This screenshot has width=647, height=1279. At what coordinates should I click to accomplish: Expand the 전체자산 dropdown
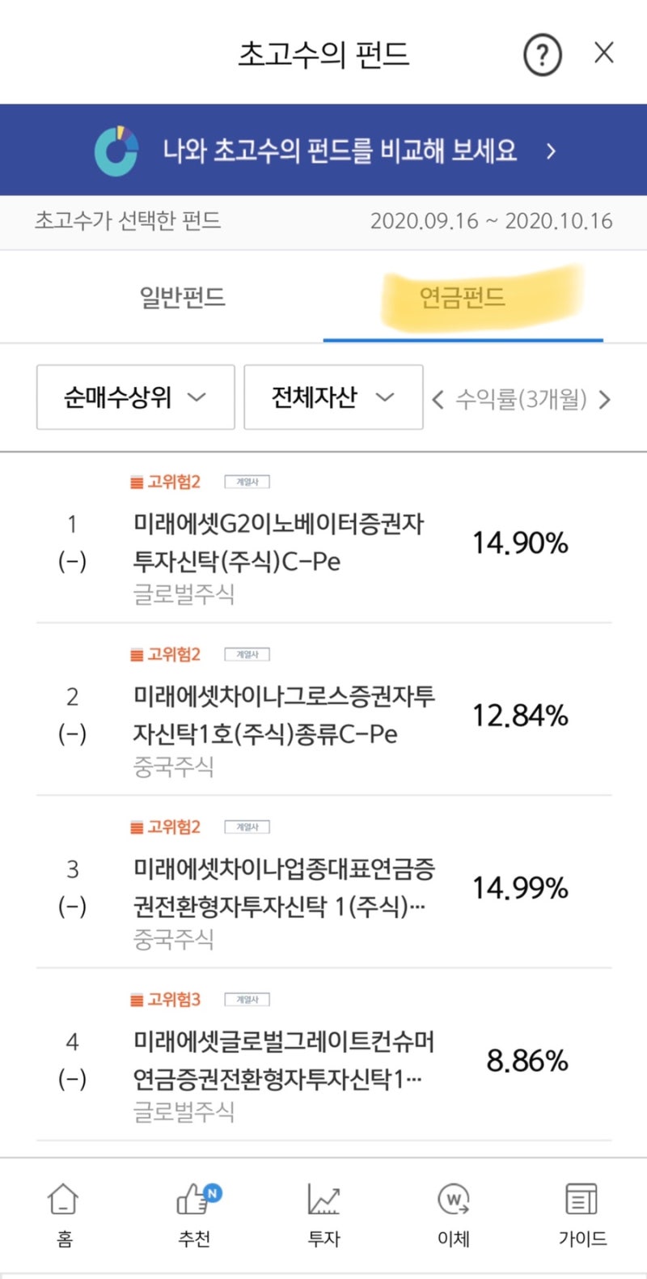click(333, 397)
